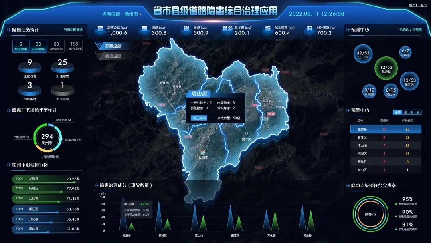Click the 退出 logout link
The height and width of the screenshot is (243, 431).
pos(423,5)
